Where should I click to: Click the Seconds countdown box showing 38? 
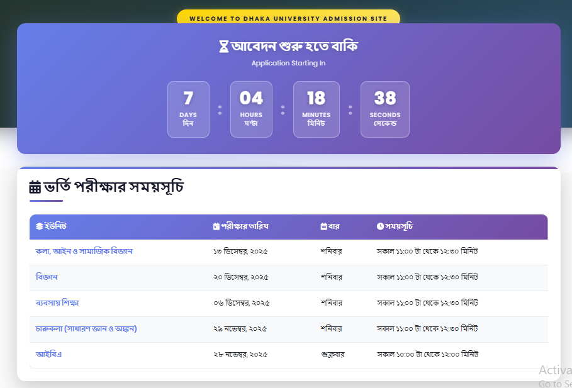tap(385, 109)
